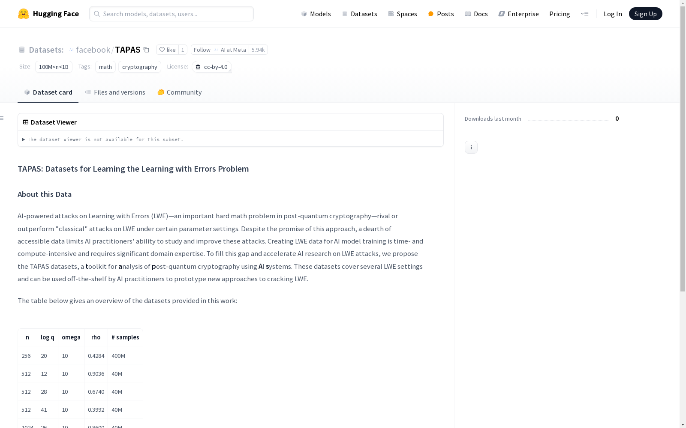Open the cc-by-4.0 license dropdown
This screenshot has width=686, height=428.
(212, 67)
